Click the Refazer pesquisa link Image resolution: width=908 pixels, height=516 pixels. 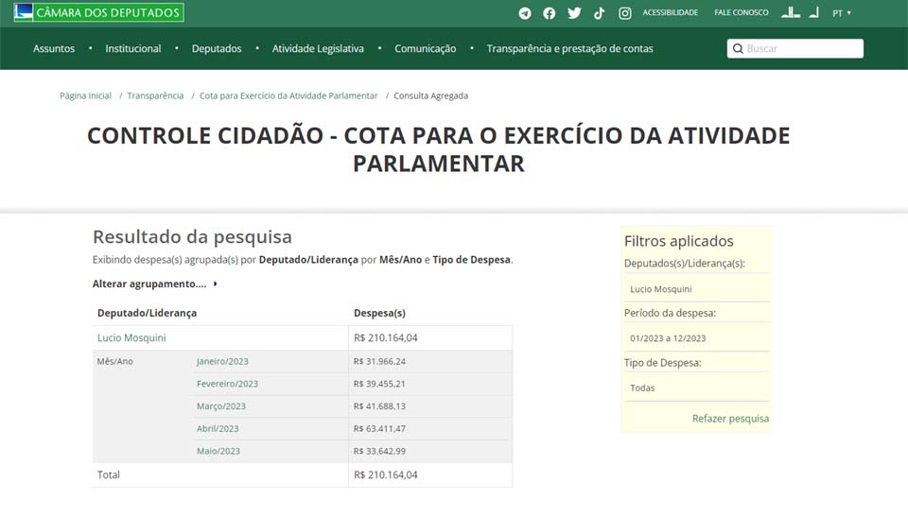pyautogui.click(x=730, y=419)
